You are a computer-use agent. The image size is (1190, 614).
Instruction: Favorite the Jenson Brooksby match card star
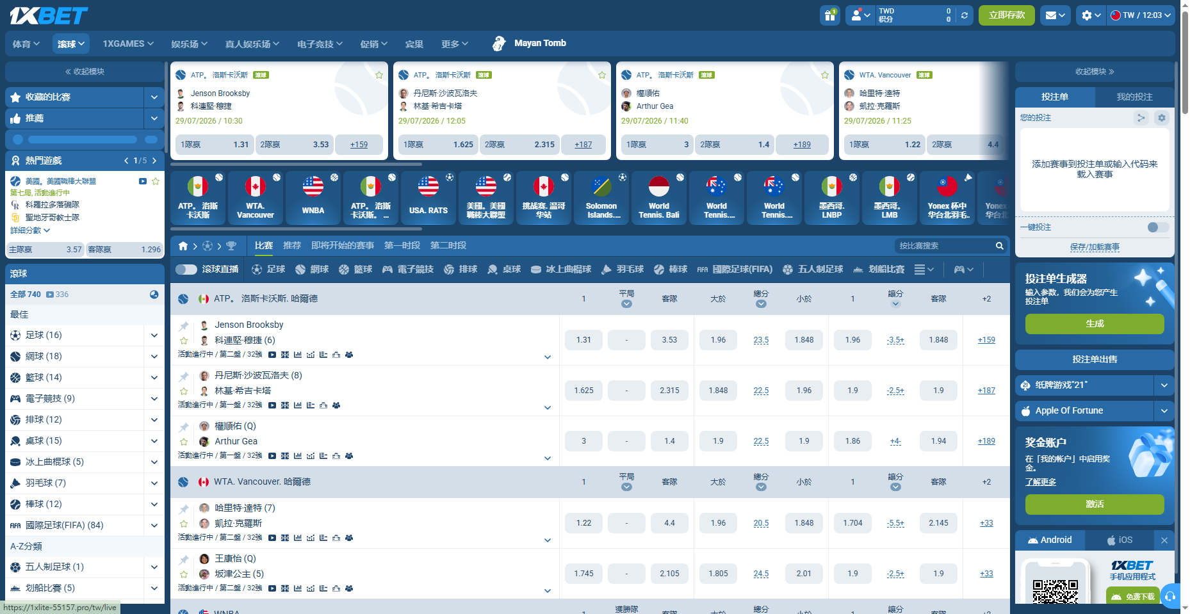tap(379, 75)
